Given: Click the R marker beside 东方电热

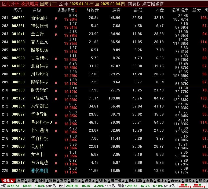Looking at the screenshot, I should coord(56,163).
